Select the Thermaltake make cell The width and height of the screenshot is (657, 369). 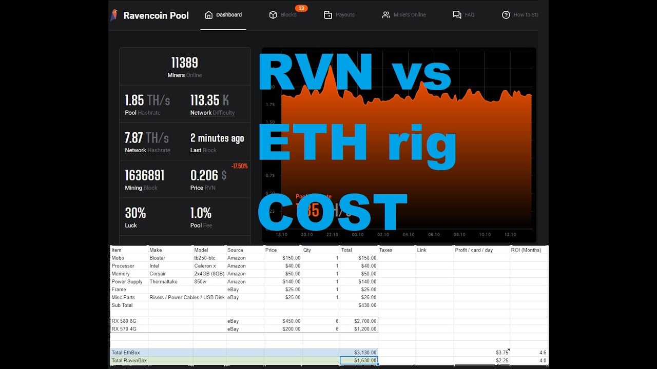coord(170,282)
